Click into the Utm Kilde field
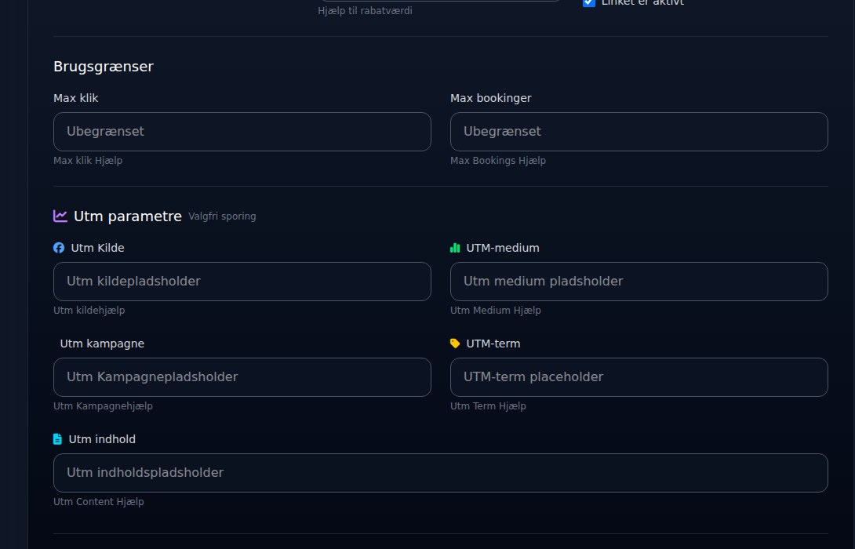Viewport: 855px width, 549px height. [242, 282]
